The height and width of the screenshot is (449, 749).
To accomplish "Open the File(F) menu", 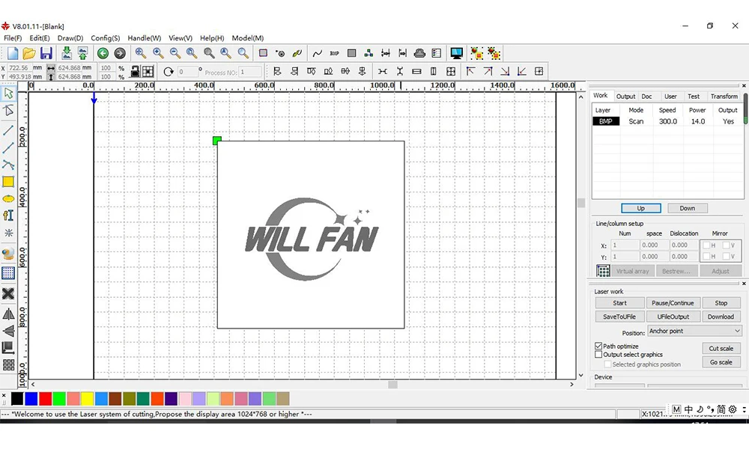I will coord(13,38).
